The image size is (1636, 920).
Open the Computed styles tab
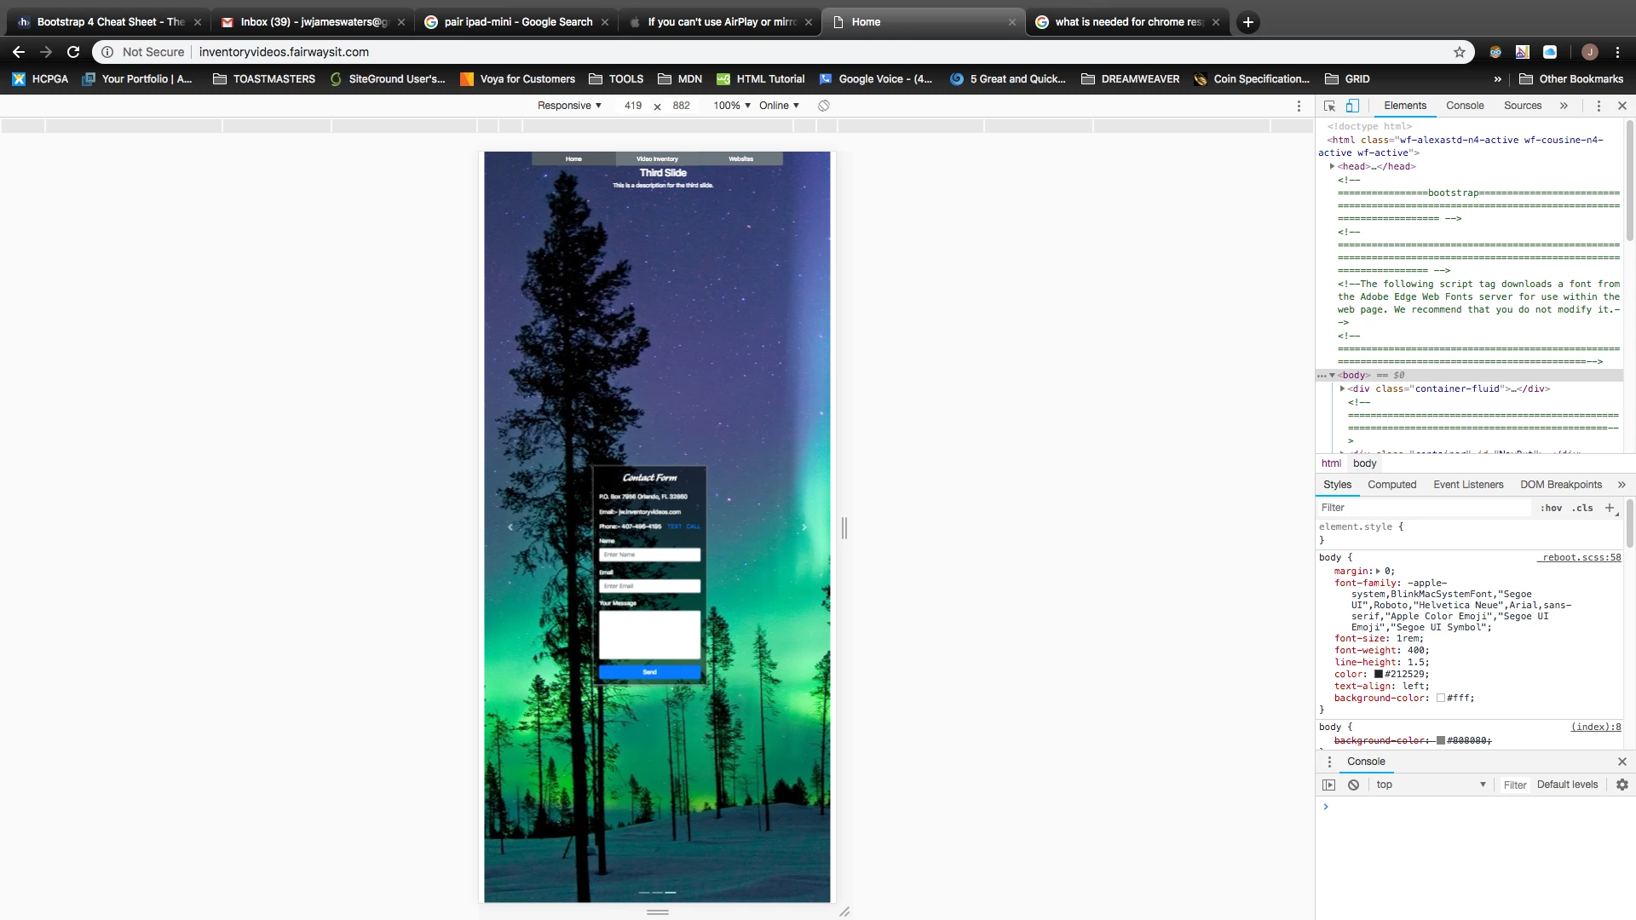(x=1391, y=485)
